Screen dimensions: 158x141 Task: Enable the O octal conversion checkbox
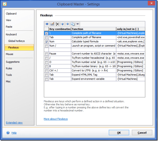[47, 62]
